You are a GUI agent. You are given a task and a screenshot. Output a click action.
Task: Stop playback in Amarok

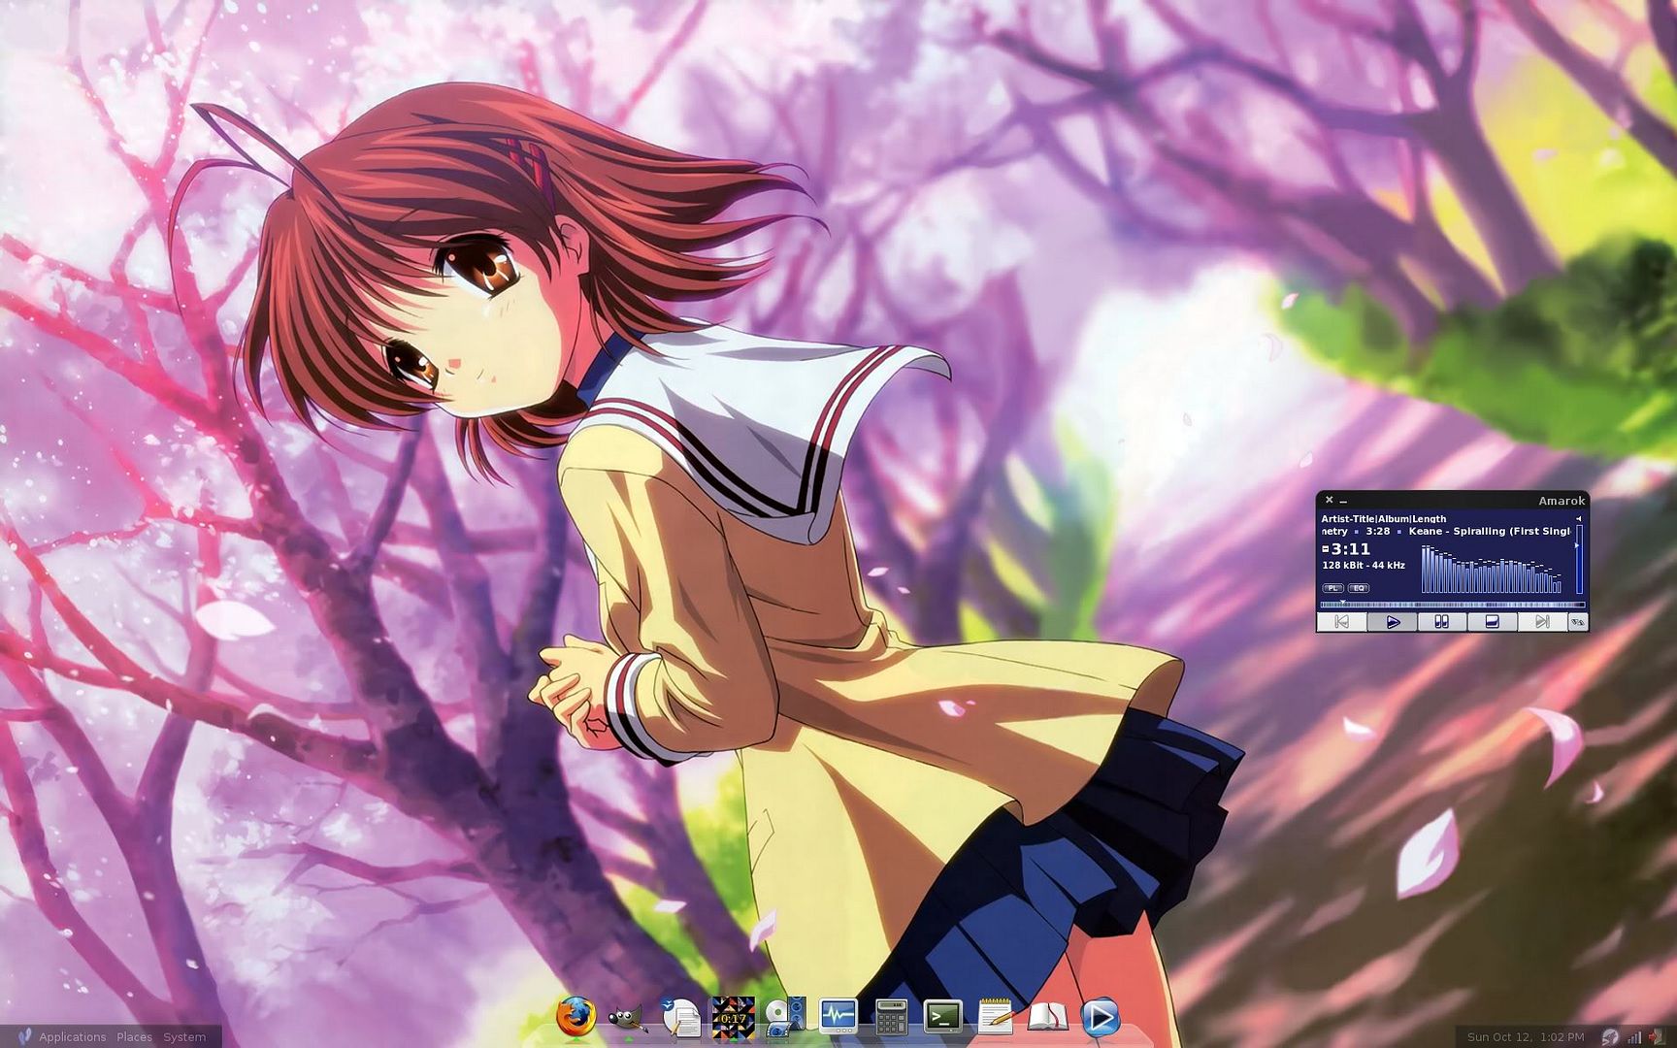pyautogui.click(x=1492, y=622)
